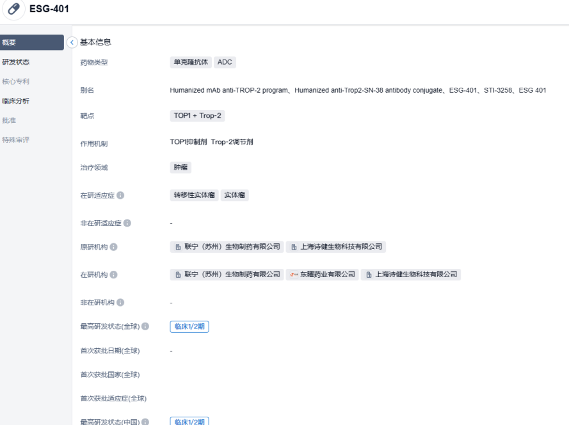This screenshot has height=425, width=569.
Task: Switch to the 研发状态 sidebar tab
Action: 15,62
